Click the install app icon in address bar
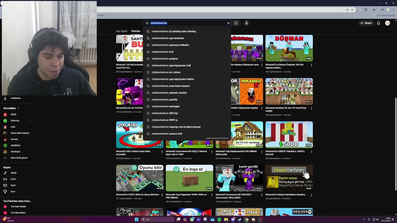The image size is (397, 223). click(347, 10)
